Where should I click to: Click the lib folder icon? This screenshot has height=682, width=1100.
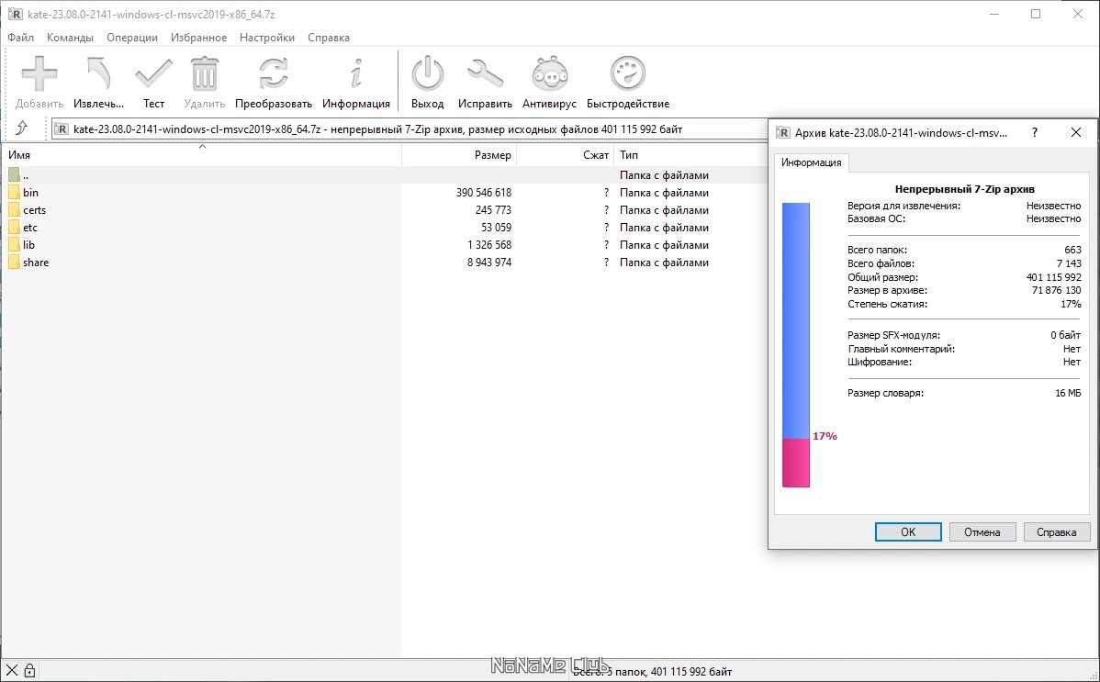point(14,245)
